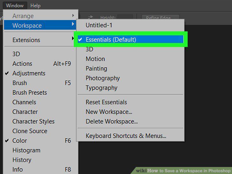The height and width of the screenshot is (174, 232).
Task: Open the Window menu
Action: point(15,6)
